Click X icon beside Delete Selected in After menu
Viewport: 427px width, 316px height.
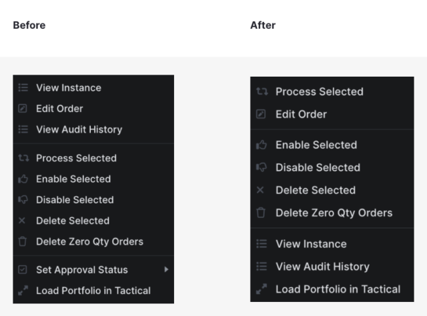261,190
